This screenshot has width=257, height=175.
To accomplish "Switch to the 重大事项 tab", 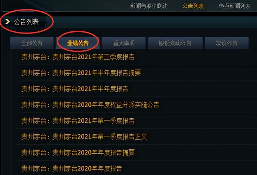I will click(124, 43).
